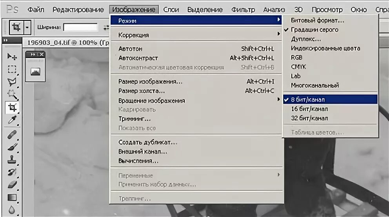389x217 pixels.
Task: Select the Clone Stamp tool
Action: click(x=12, y=160)
